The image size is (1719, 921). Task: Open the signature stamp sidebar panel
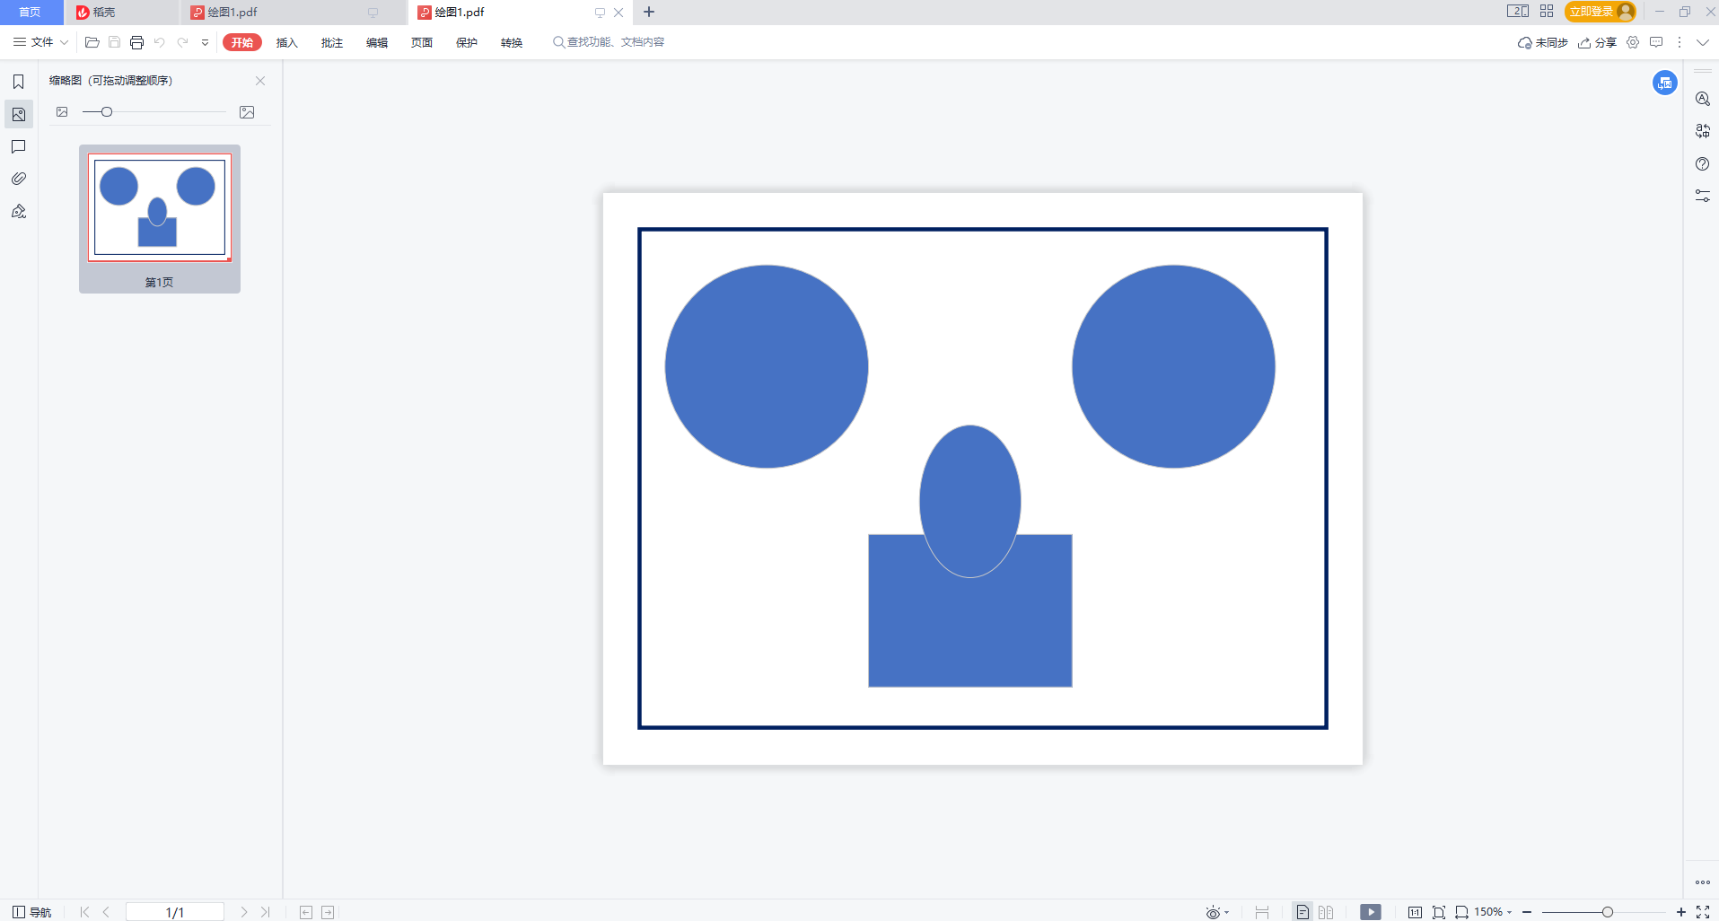18,211
